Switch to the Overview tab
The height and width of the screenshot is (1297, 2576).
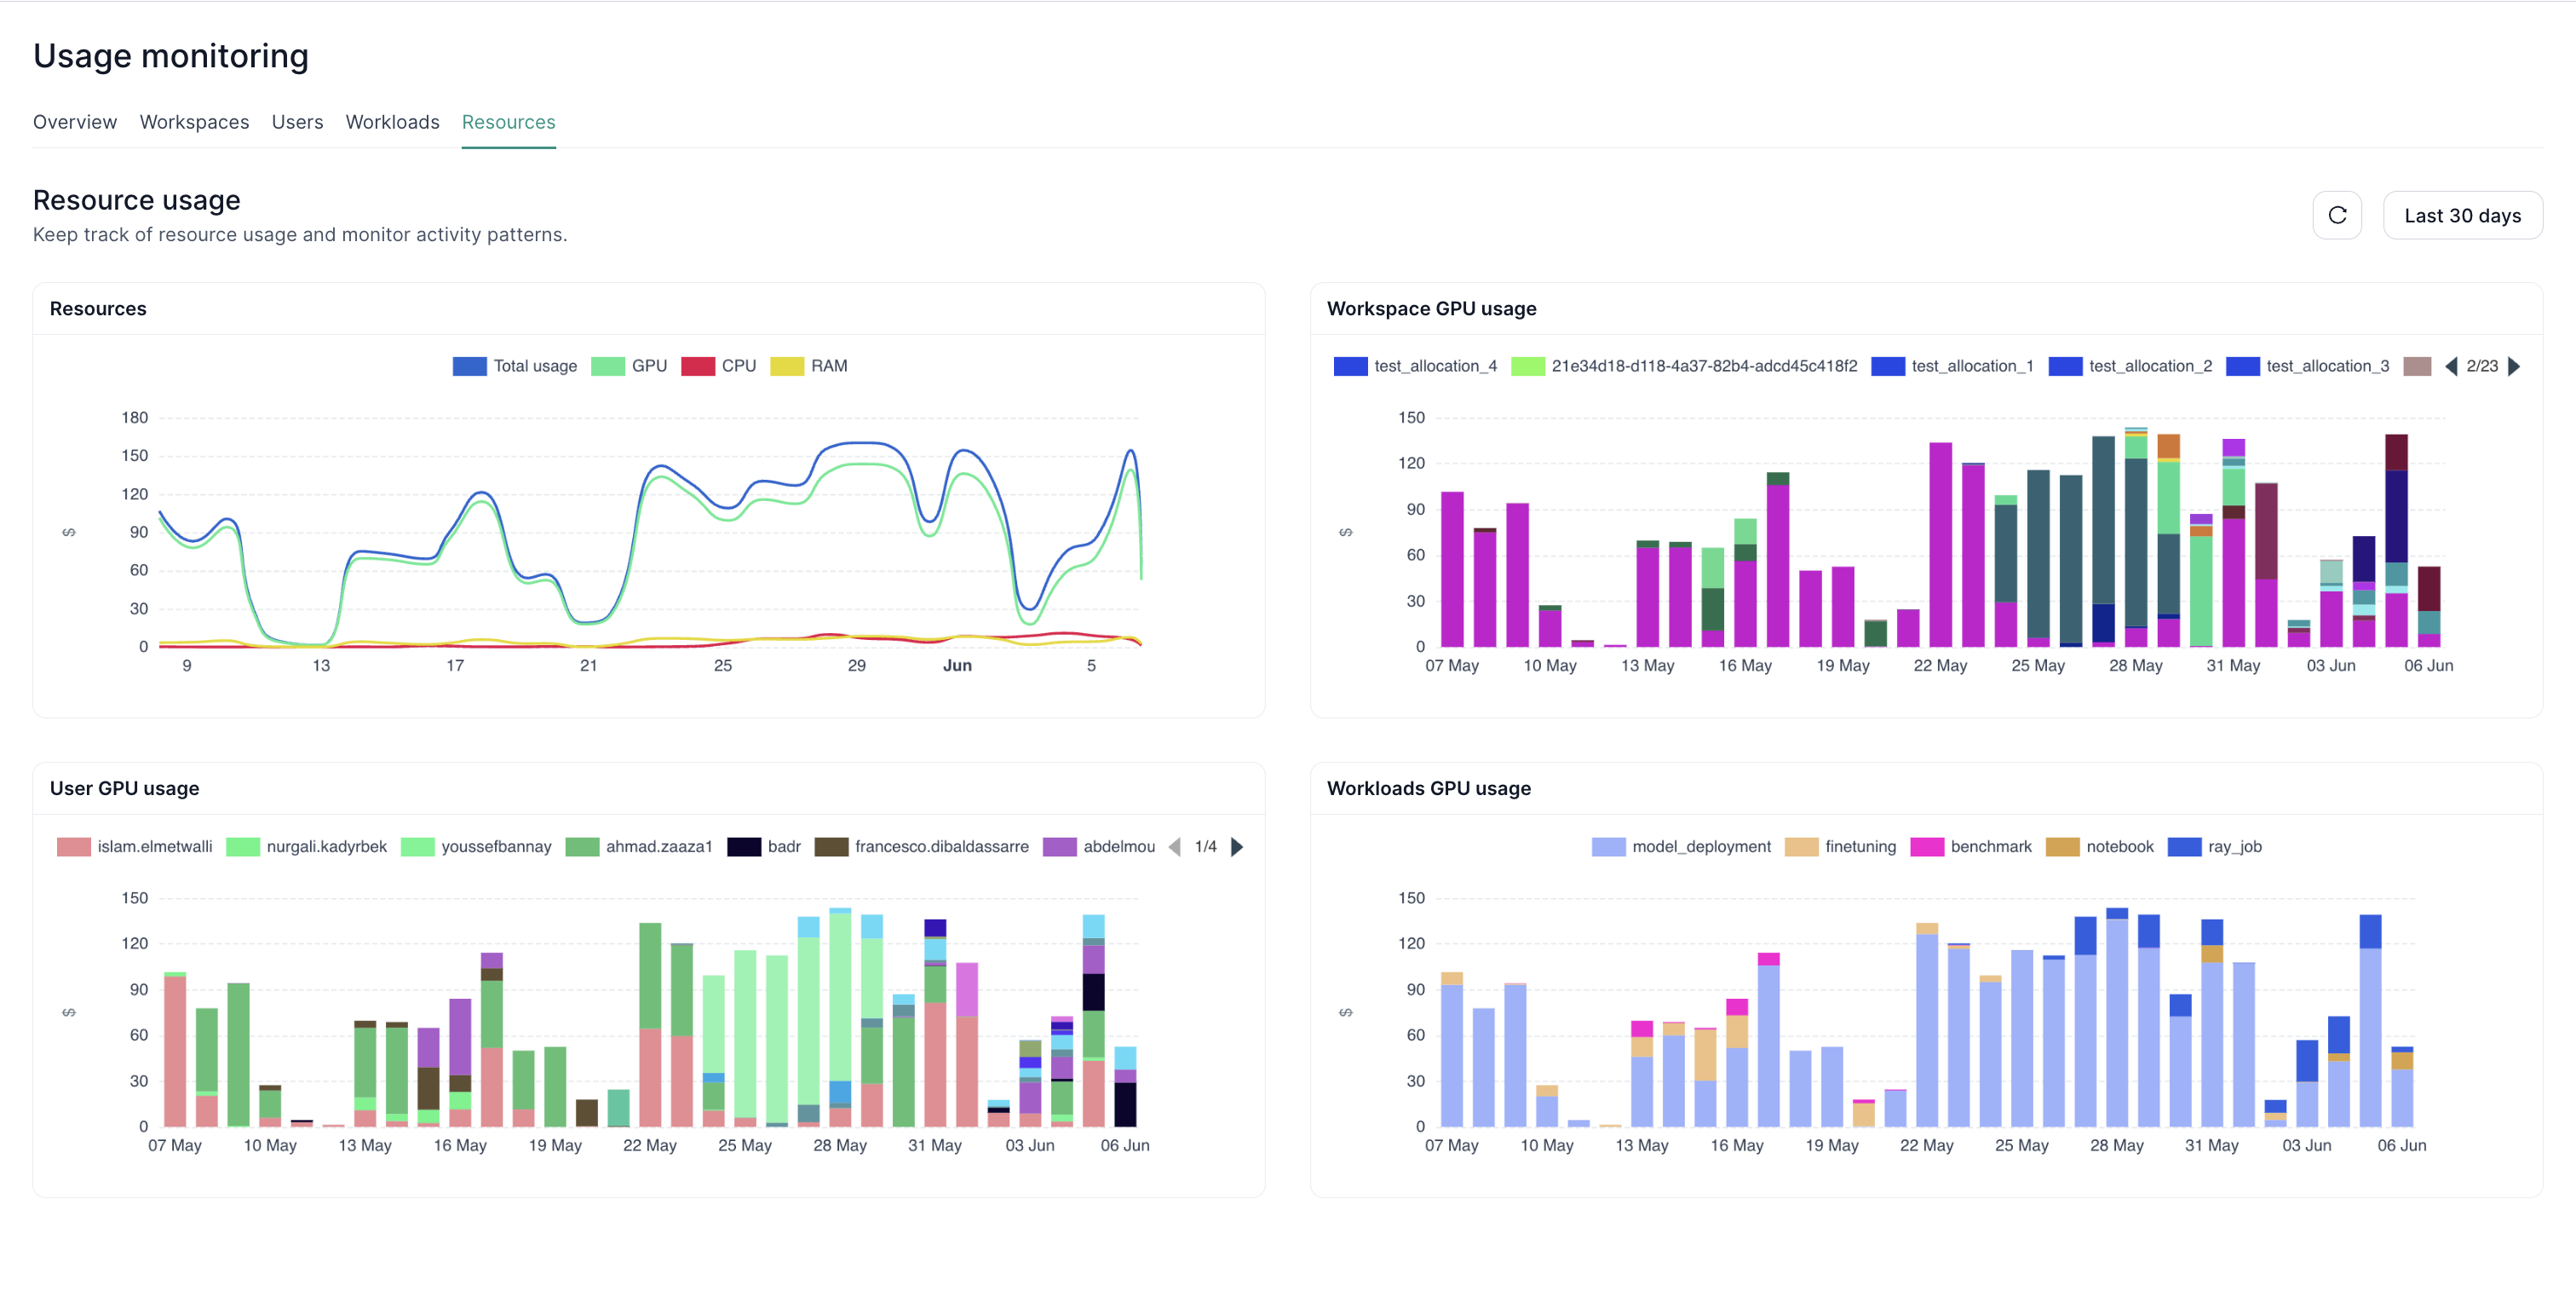click(74, 122)
